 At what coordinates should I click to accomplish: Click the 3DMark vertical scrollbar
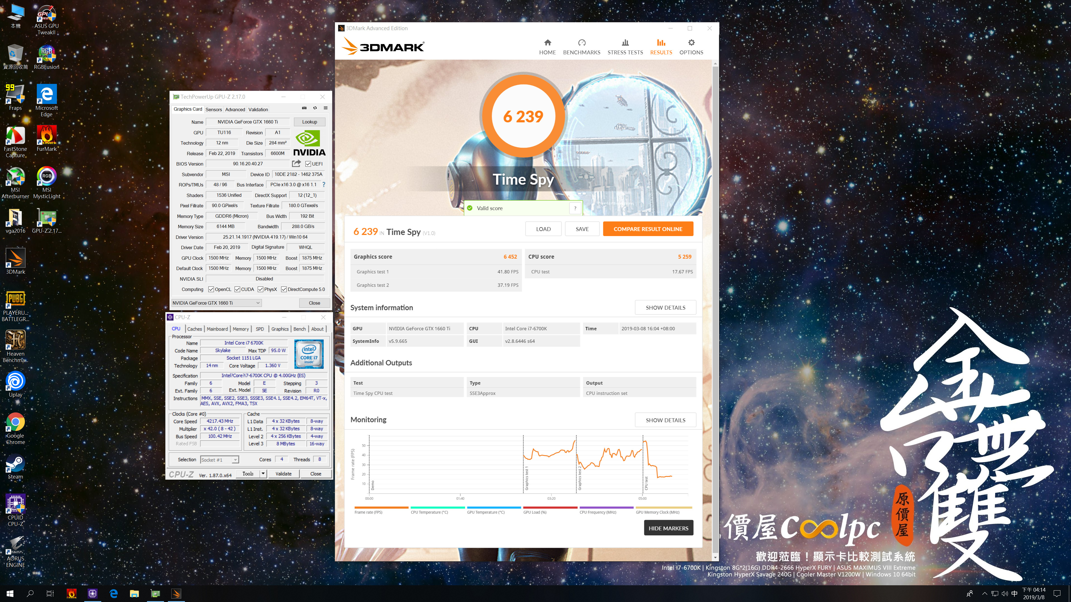[715, 310]
